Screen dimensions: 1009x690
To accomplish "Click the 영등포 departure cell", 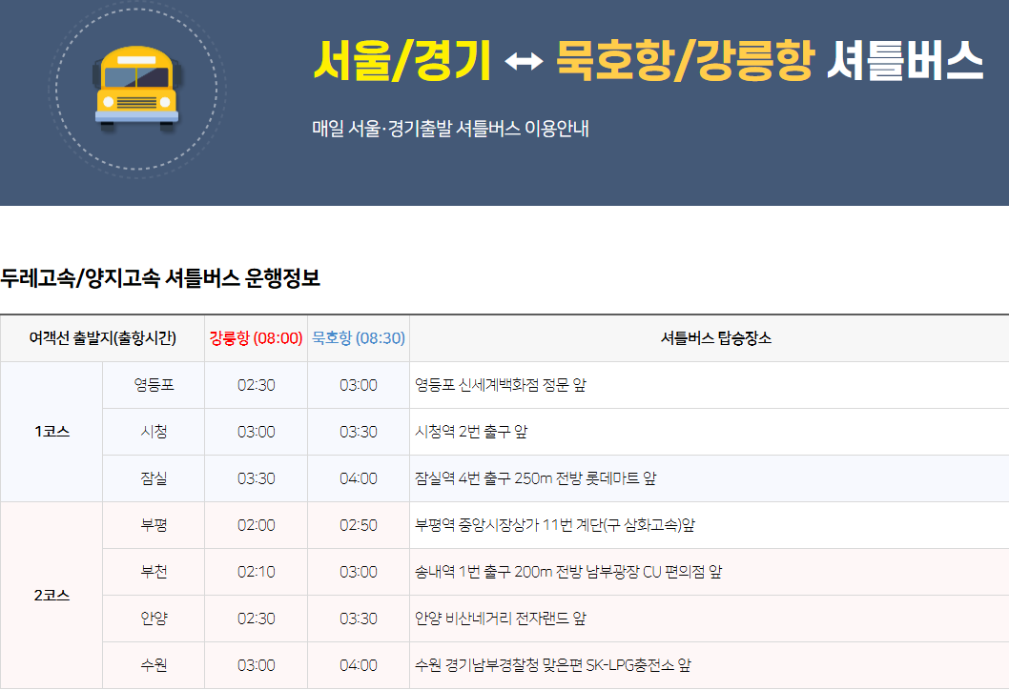I will click(154, 385).
